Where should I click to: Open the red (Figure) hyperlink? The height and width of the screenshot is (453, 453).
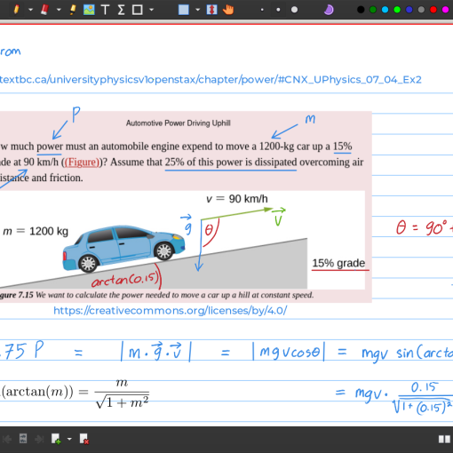pyautogui.click(x=82, y=163)
